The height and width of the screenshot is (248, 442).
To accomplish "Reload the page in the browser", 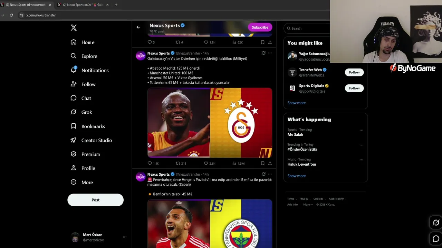I will pos(11,15).
